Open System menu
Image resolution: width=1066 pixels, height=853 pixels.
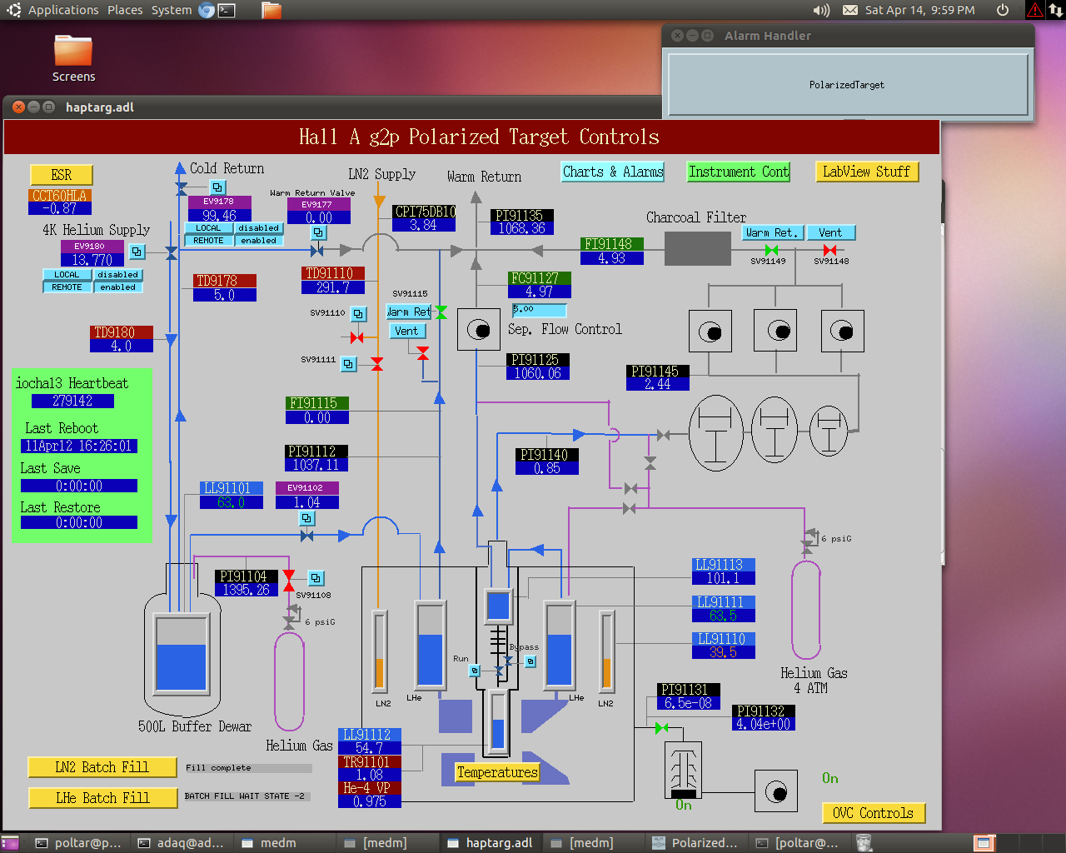point(172,10)
